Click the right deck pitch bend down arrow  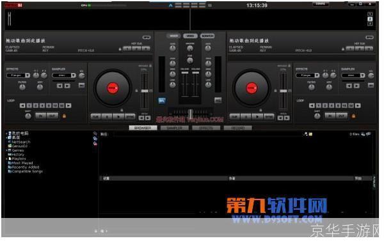tap(280, 118)
